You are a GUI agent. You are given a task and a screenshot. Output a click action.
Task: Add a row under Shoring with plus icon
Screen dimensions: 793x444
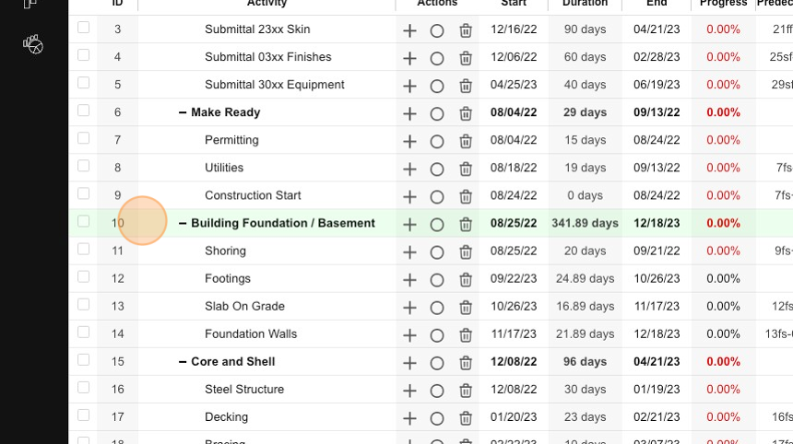pyautogui.click(x=409, y=252)
